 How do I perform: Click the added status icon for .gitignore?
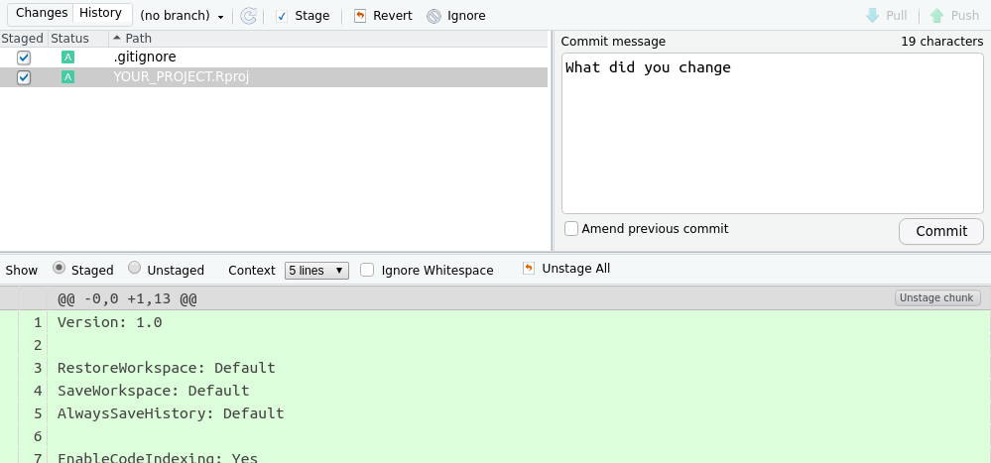click(67, 58)
